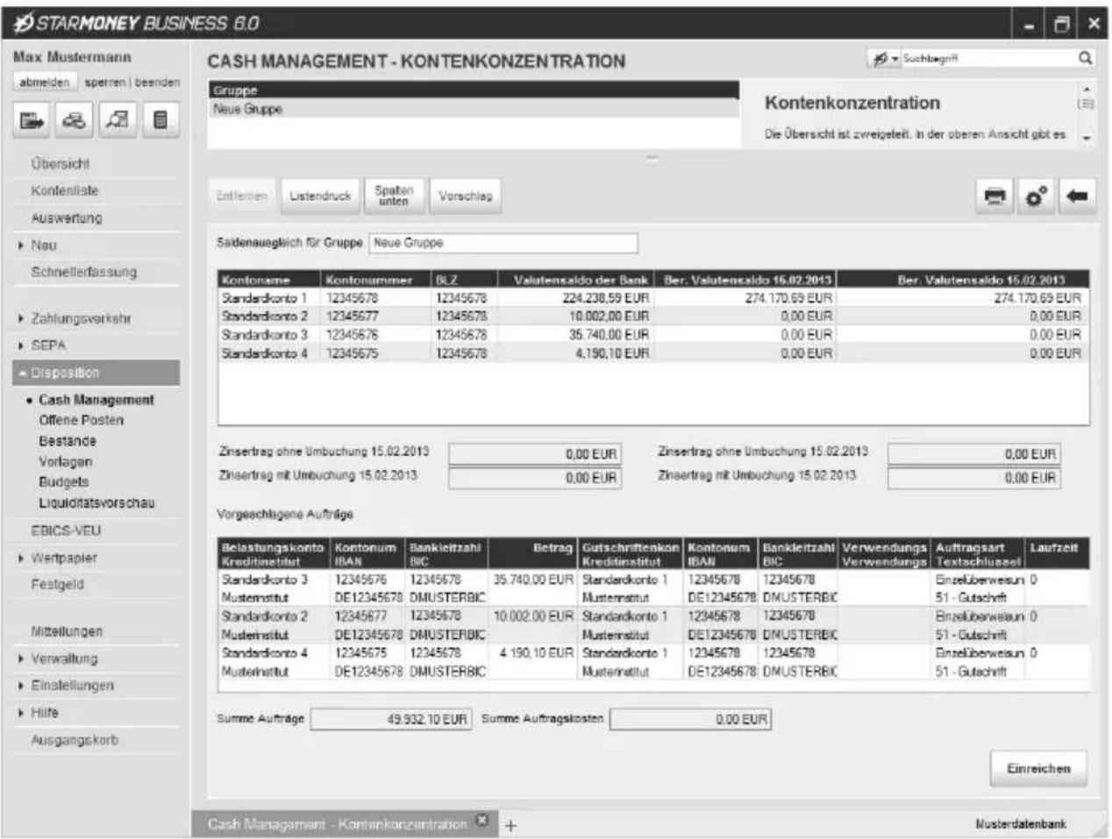Select Budgets under Disposition
Screen dimensions: 1112x839
pyautogui.click(x=63, y=482)
